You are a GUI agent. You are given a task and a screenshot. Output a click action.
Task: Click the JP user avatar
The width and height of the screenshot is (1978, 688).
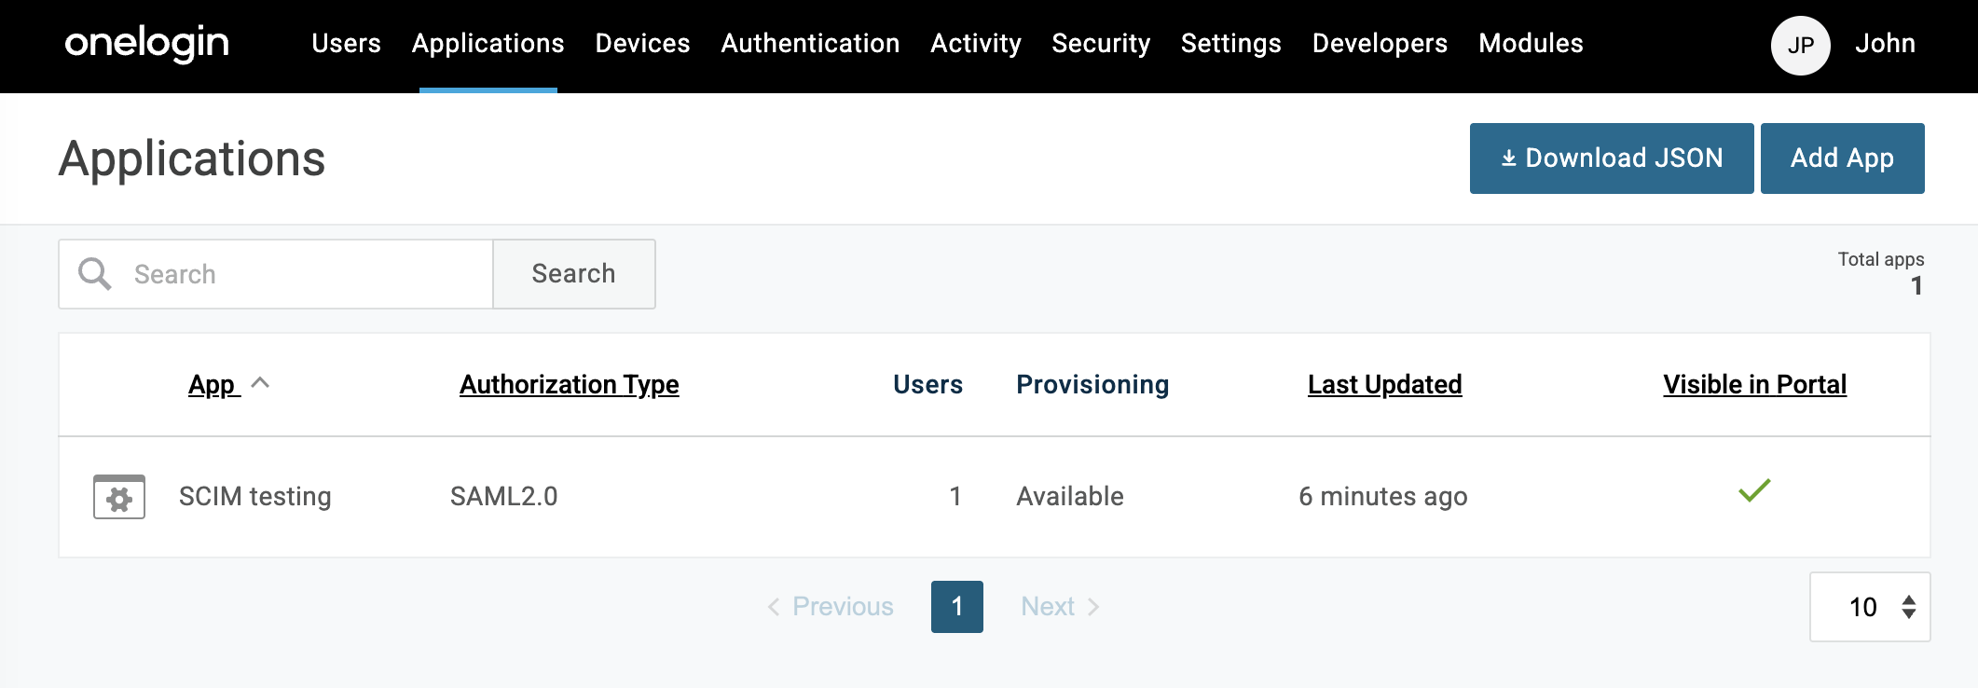click(x=1800, y=45)
